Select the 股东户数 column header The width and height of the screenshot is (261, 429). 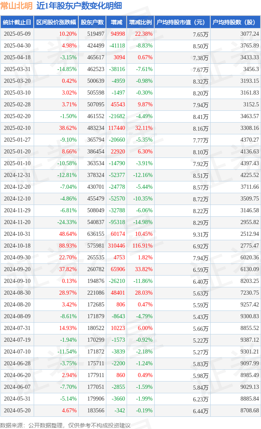pyautogui.click(x=92, y=22)
